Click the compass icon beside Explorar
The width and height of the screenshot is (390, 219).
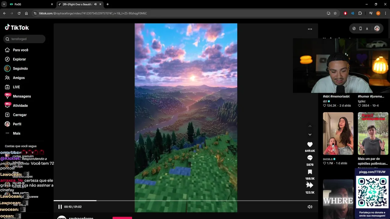point(7,59)
